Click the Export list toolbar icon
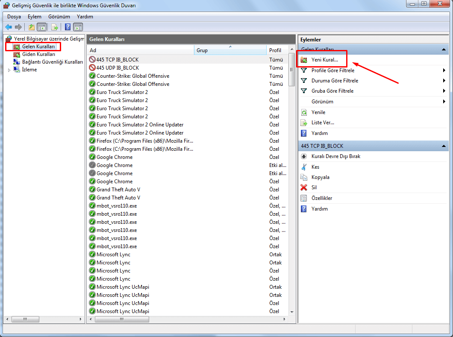The image size is (453, 337). [55, 27]
